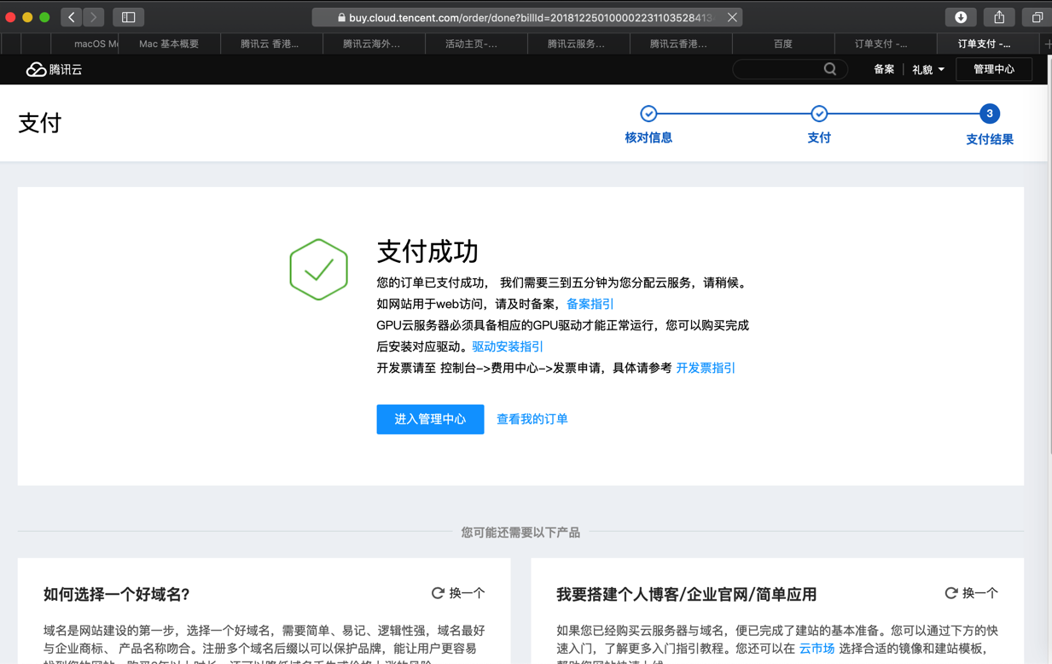Image resolution: width=1052 pixels, height=664 pixels.
Task: Click the green payment success checkmark icon
Action: click(318, 270)
